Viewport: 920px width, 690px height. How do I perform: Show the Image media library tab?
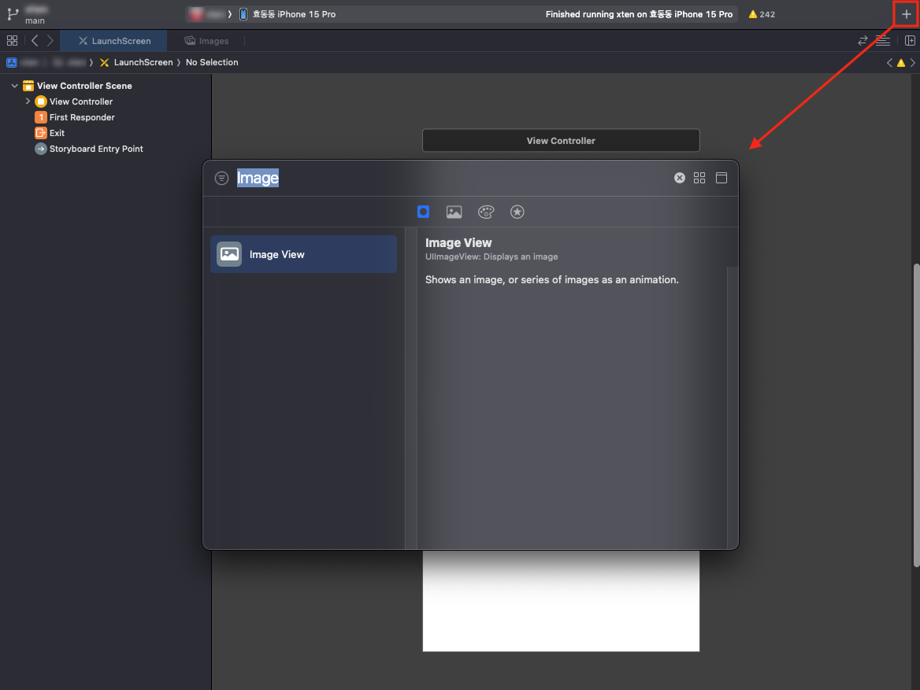pos(454,212)
